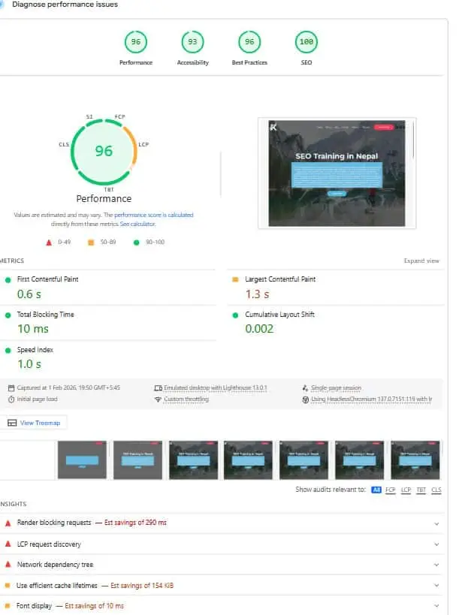468x615 pixels.
Task: Click the timer icon by Initial page load
Action: pyautogui.click(x=11, y=399)
